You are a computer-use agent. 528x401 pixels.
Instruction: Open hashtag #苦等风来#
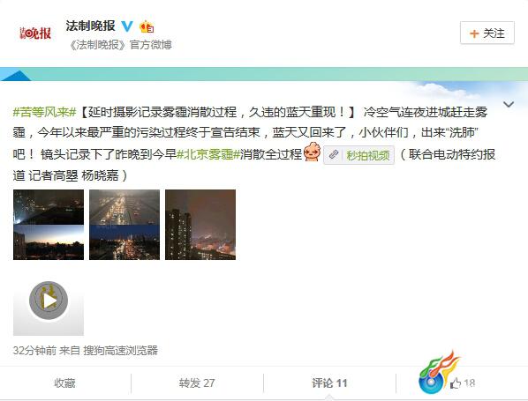(x=44, y=112)
